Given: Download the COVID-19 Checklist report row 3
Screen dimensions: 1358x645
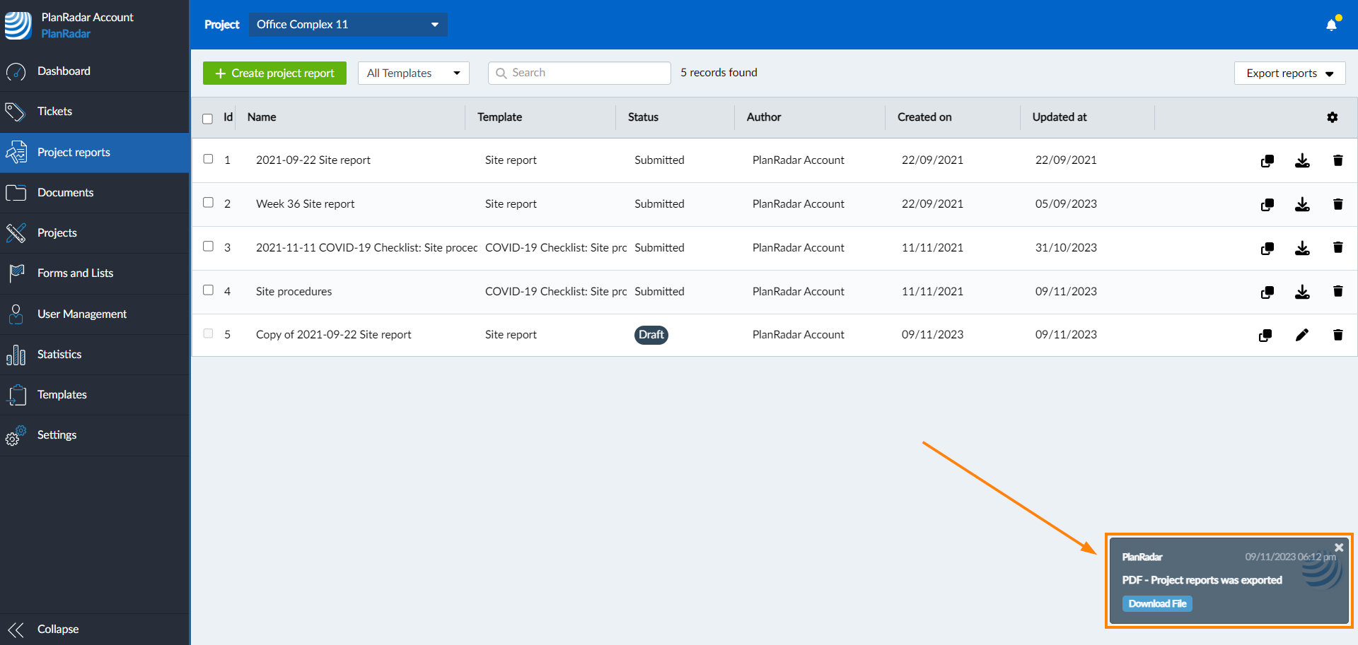Looking at the screenshot, I should [1301, 249].
